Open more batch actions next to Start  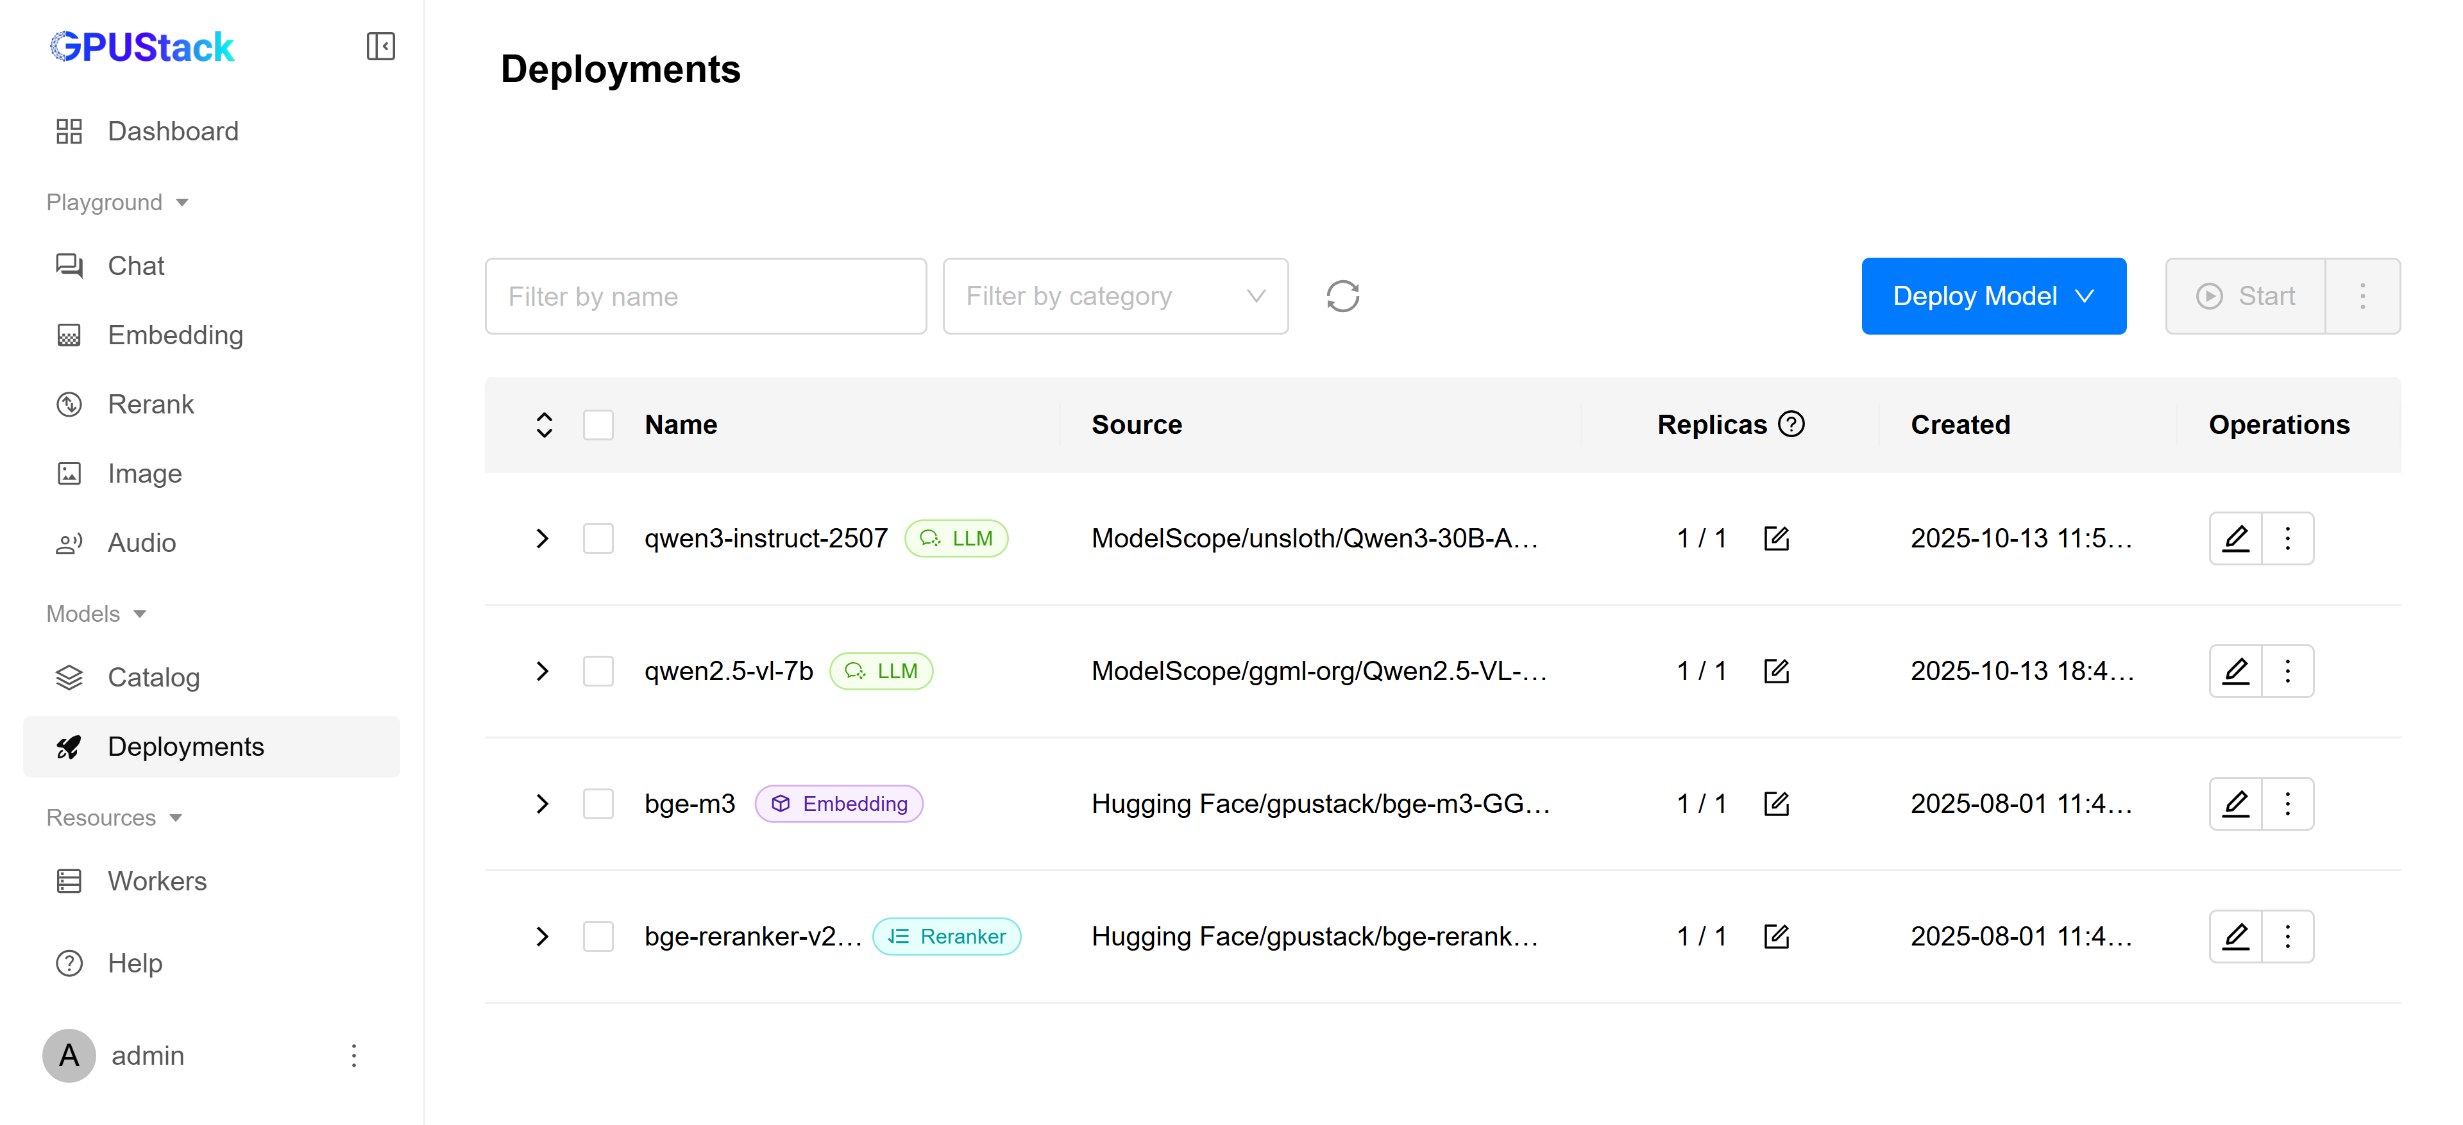pyautogui.click(x=2362, y=296)
